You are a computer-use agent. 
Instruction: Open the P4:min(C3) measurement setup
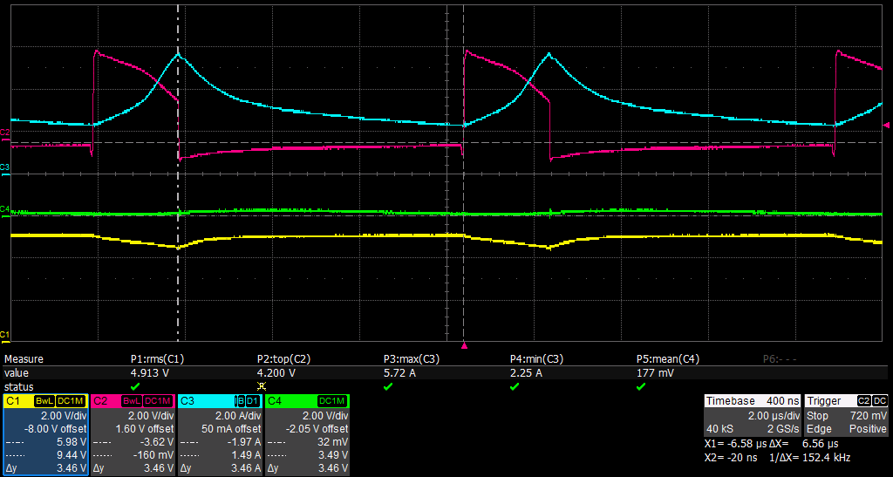(x=536, y=359)
